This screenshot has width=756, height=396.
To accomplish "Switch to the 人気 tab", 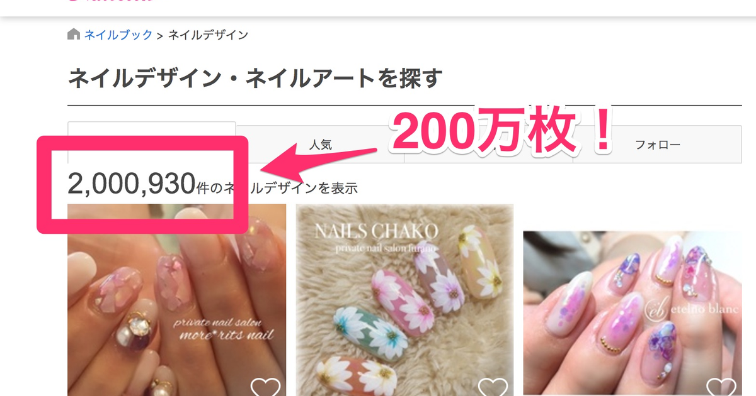I will (320, 145).
